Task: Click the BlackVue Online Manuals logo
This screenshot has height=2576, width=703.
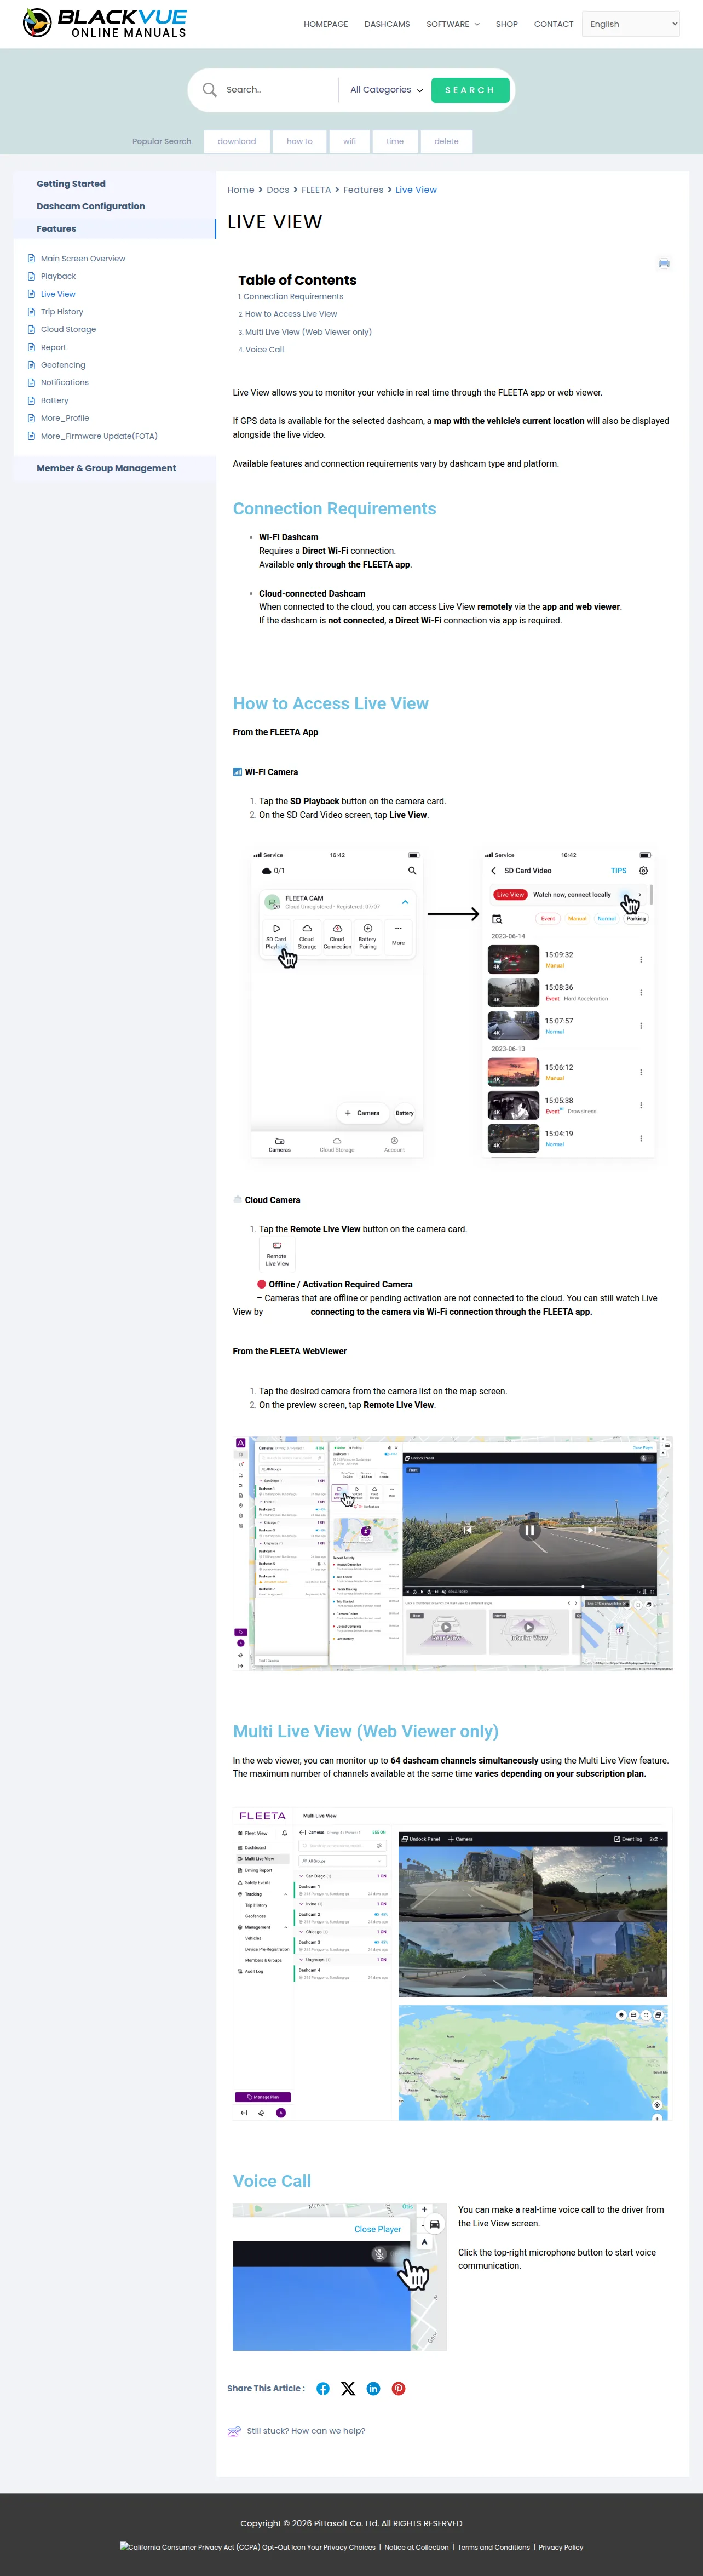Action: (x=105, y=23)
